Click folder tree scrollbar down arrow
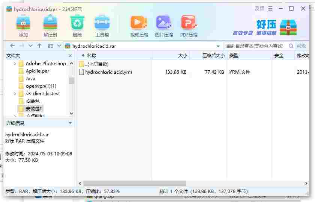This screenshot has width=315, height=202. coord(71,113)
